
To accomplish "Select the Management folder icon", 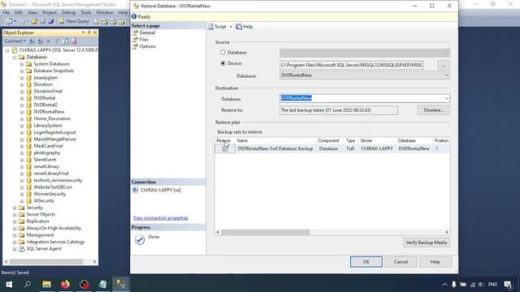I will point(22,235).
